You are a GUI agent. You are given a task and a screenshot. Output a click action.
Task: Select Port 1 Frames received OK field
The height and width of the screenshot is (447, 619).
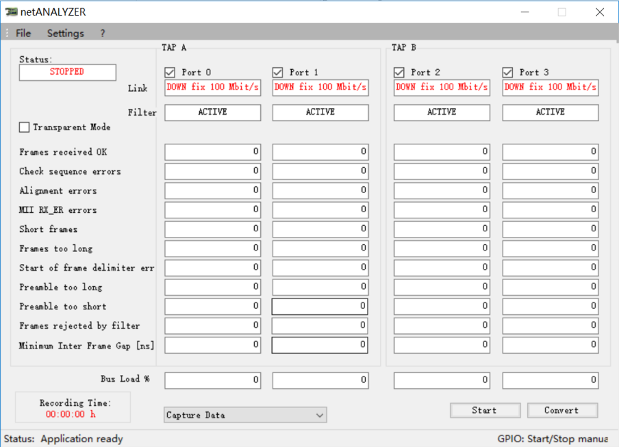tap(320, 152)
